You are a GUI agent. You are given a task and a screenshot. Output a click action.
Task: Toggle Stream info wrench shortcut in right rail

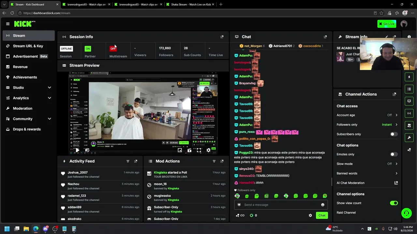(x=409, y=137)
